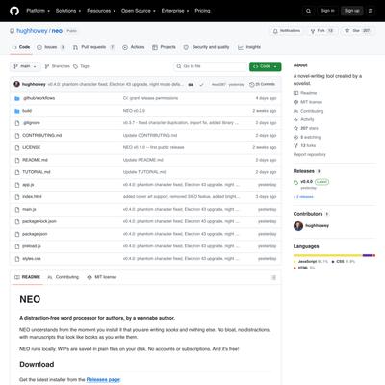The height and width of the screenshot is (385, 385).
Task: Click the HTML language entry
Action: pos(304,268)
